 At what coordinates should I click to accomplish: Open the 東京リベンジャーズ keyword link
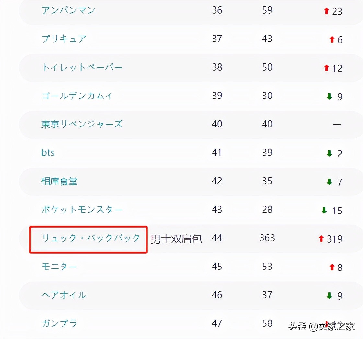click(82, 124)
